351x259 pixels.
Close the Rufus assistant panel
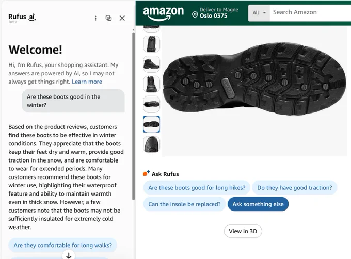[122, 18]
